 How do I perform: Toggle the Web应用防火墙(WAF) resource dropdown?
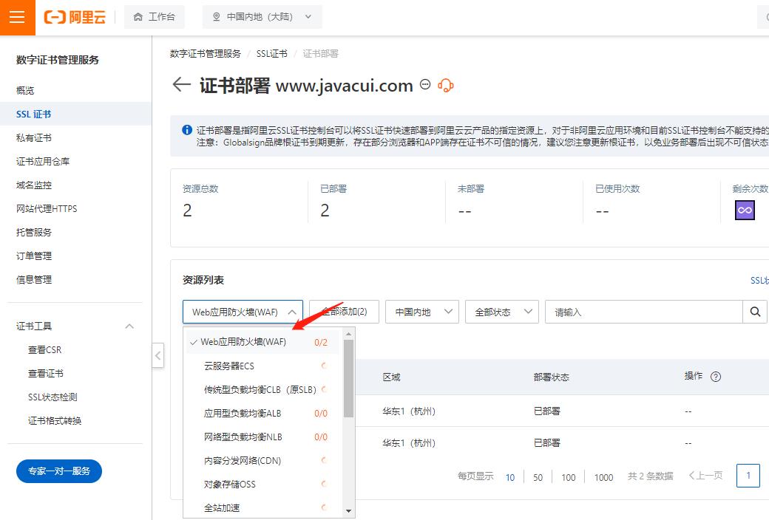coord(243,312)
